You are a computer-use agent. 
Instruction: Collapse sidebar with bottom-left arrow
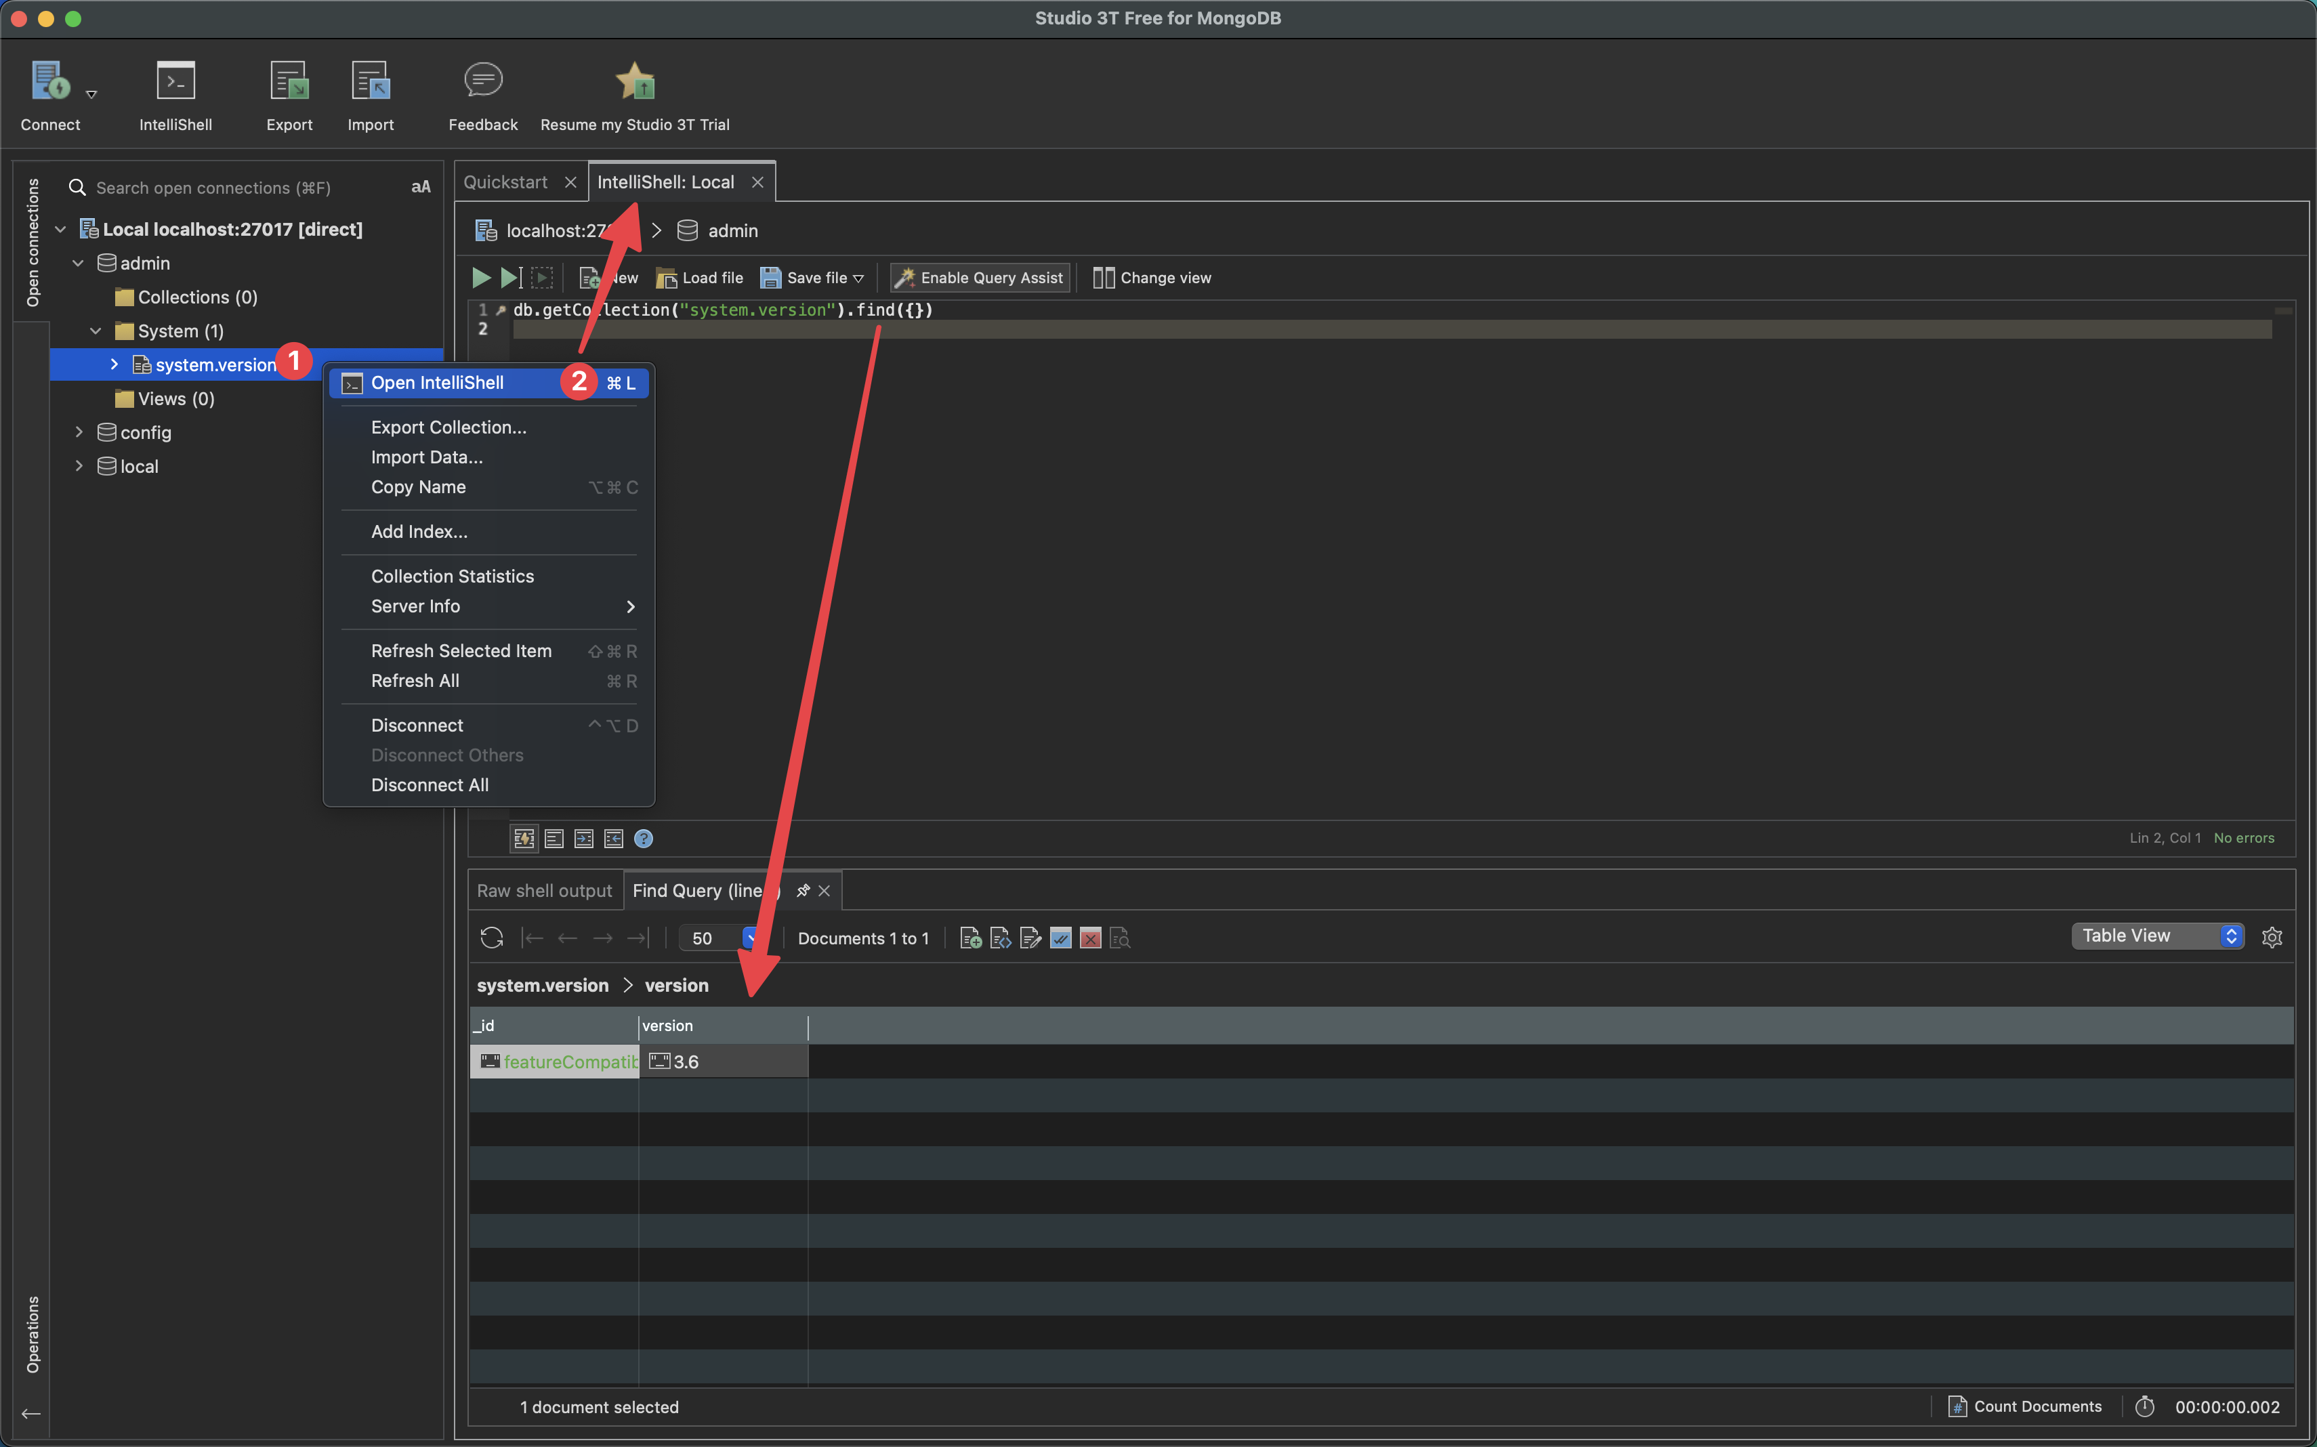point(30,1414)
